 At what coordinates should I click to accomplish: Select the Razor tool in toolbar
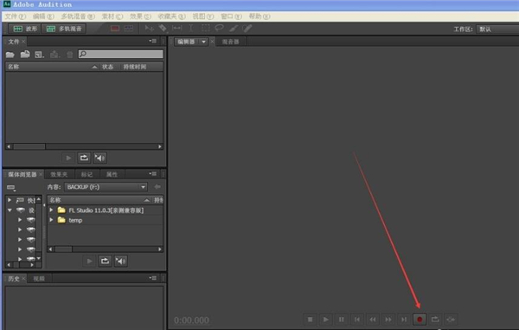163,29
